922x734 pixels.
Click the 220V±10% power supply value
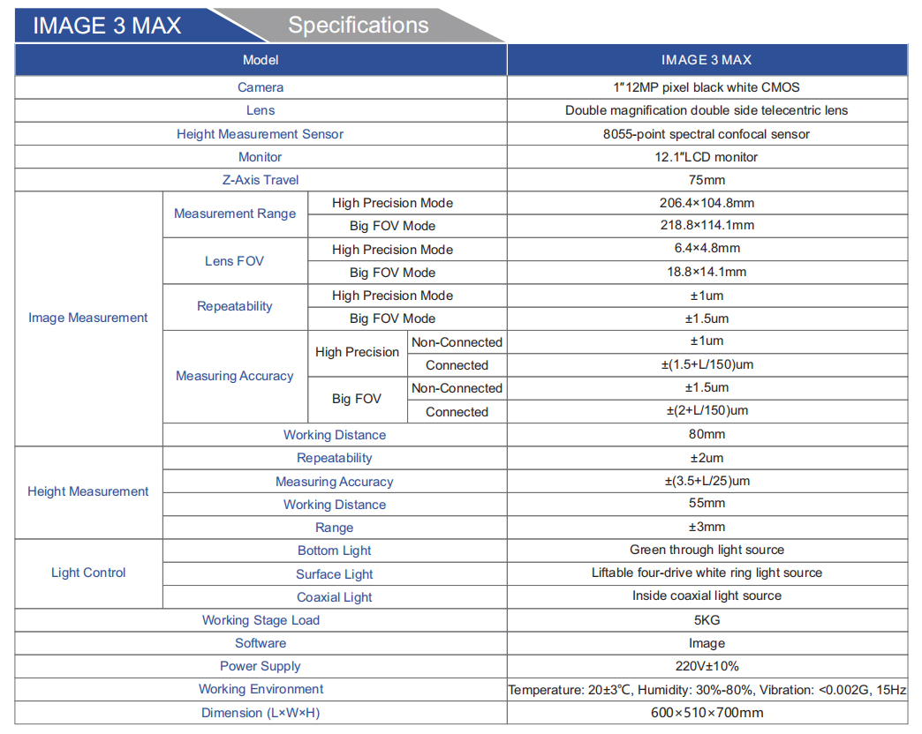(707, 666)
